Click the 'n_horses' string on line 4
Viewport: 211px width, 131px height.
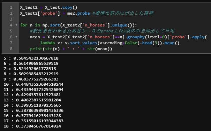tap(95, 25)
